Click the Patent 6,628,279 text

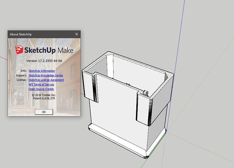44,98
